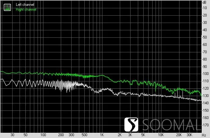Select the 'Left channel' legend label
The height and width of the screenshot is (138, 210).
coord(25,5)
